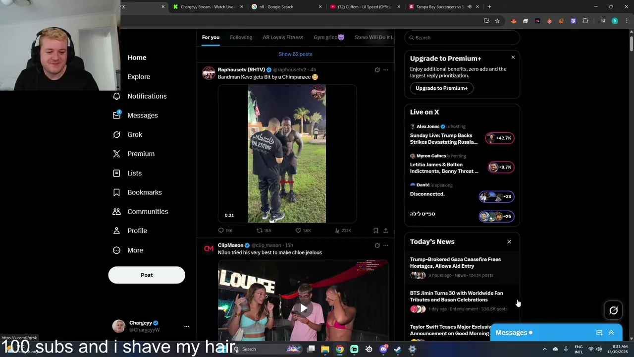Viewport: 634px width, 357px height.
Task: Switch to the Following tab
Action: [241, 38]
